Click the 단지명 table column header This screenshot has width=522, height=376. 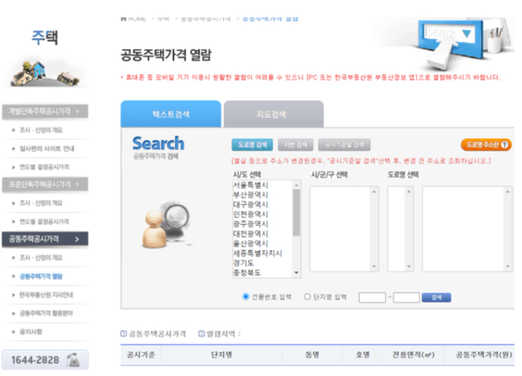pos(221,354)
